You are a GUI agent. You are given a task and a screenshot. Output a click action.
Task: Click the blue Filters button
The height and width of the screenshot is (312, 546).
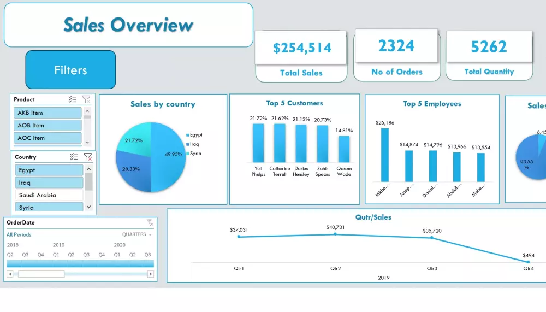(x=70, y=70)
